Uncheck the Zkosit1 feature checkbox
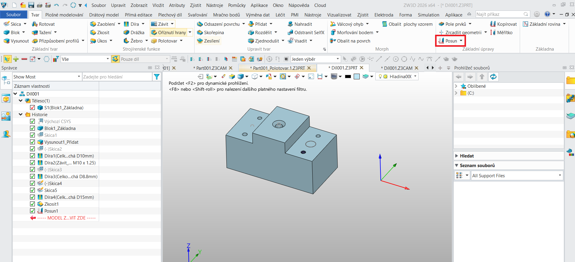Image resolution: width=575 pixels, height=262 pixels. click(x=32, y=204)
